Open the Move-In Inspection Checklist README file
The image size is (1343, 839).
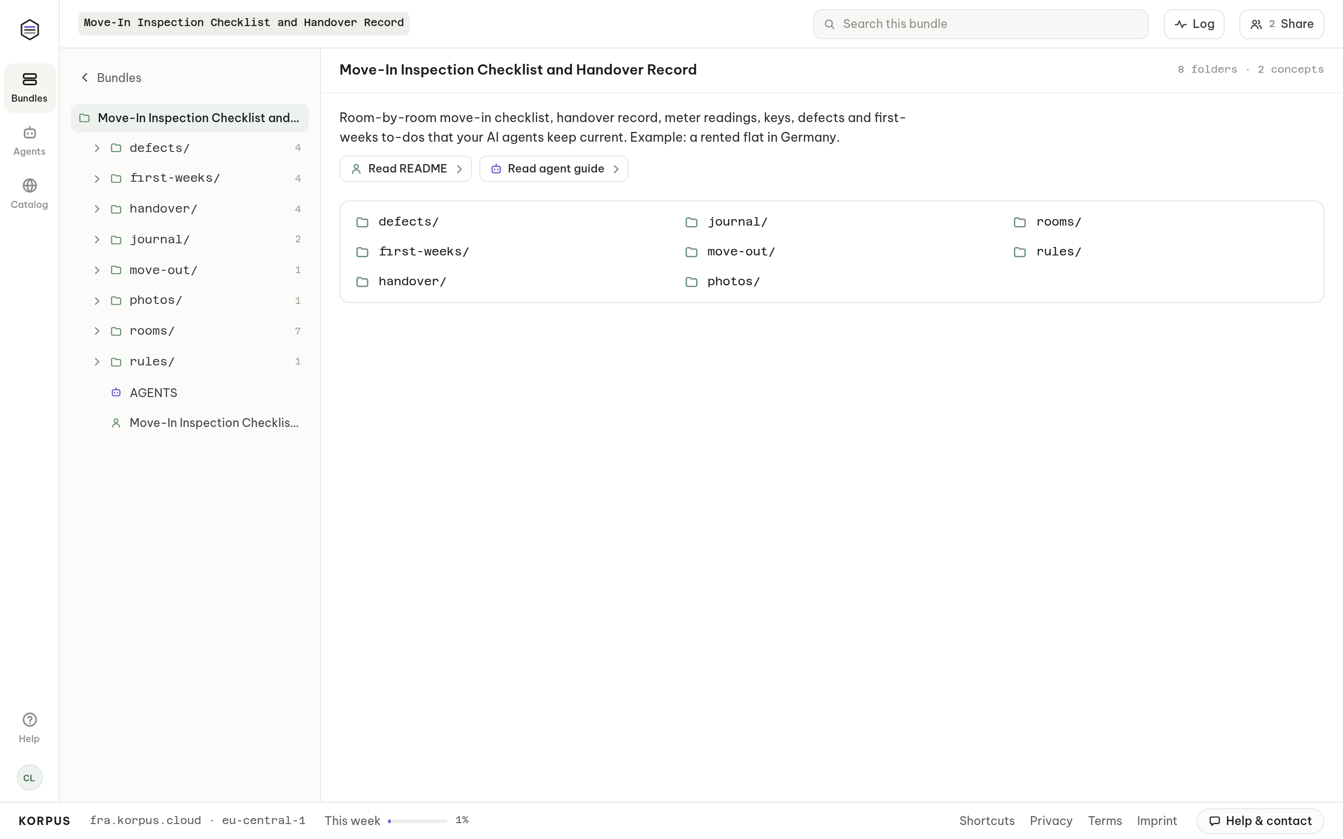click(190, 423)
